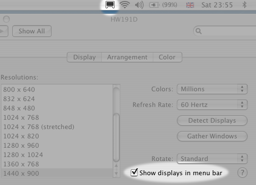Click the Sat 23:55 clock

pos(217,5)
